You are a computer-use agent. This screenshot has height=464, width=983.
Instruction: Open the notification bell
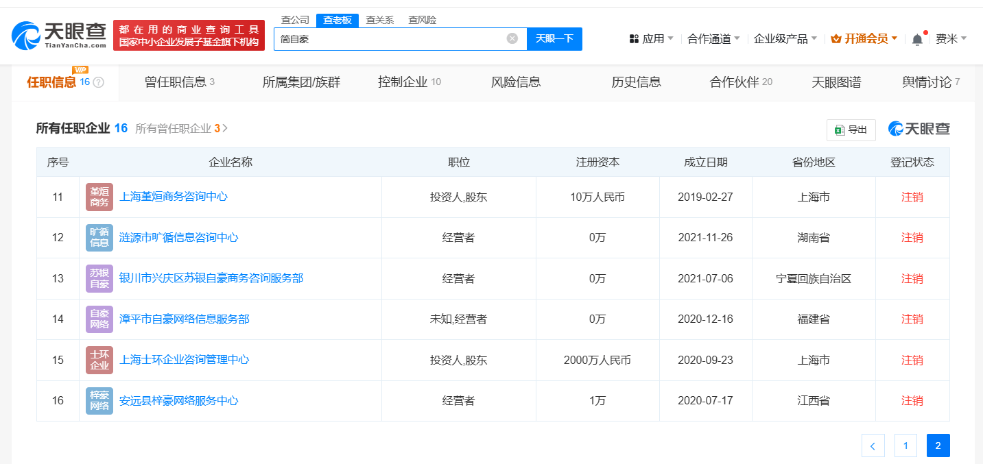(x=916, y=39)
